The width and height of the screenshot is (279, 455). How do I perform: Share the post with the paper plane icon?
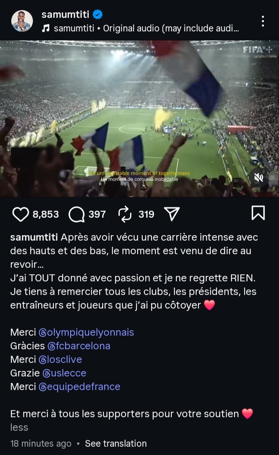tap(172, 214)
